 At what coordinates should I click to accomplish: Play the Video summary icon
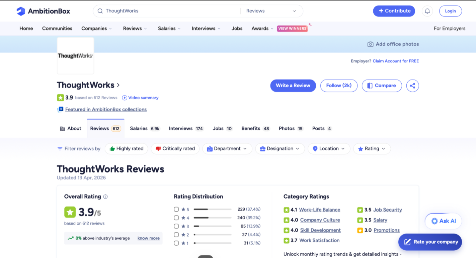click(125, 98)
